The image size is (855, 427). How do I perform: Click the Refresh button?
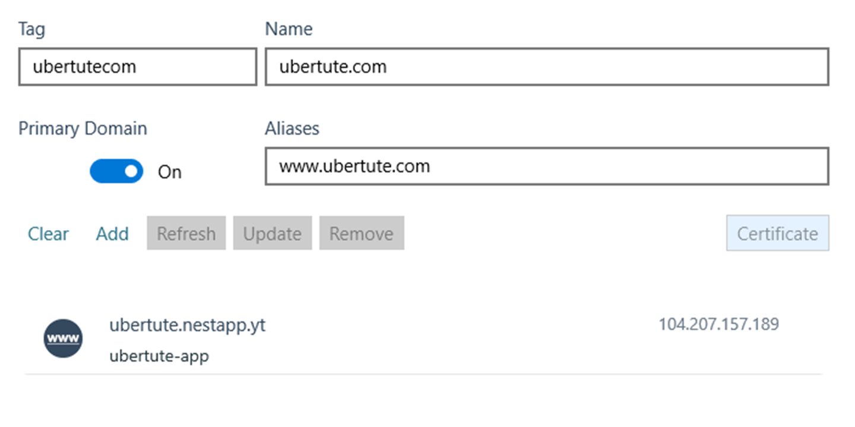click(x=186, y=233)
